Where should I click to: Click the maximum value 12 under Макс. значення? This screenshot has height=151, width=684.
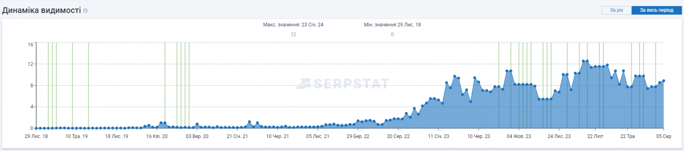tap(293, 34)
